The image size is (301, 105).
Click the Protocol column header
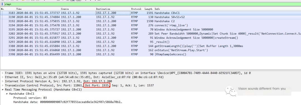(x=136, y=9)
